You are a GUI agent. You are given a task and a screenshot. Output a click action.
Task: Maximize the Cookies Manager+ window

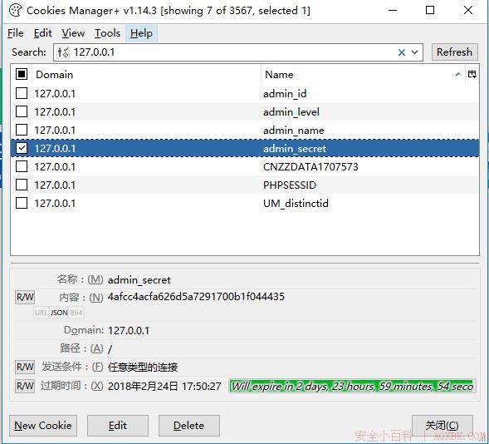(430, 10)
